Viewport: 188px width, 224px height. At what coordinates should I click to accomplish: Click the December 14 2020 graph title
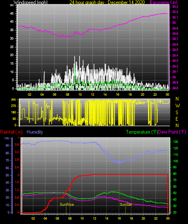[126, 2]
